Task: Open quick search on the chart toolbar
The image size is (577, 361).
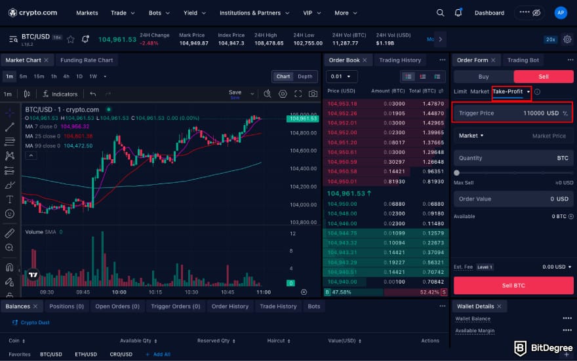Action: (268, 94)
